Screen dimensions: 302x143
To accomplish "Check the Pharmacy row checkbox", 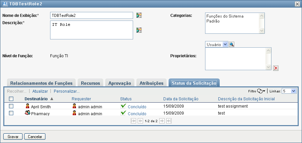I will pyautogui.click(x=11, y=113).
